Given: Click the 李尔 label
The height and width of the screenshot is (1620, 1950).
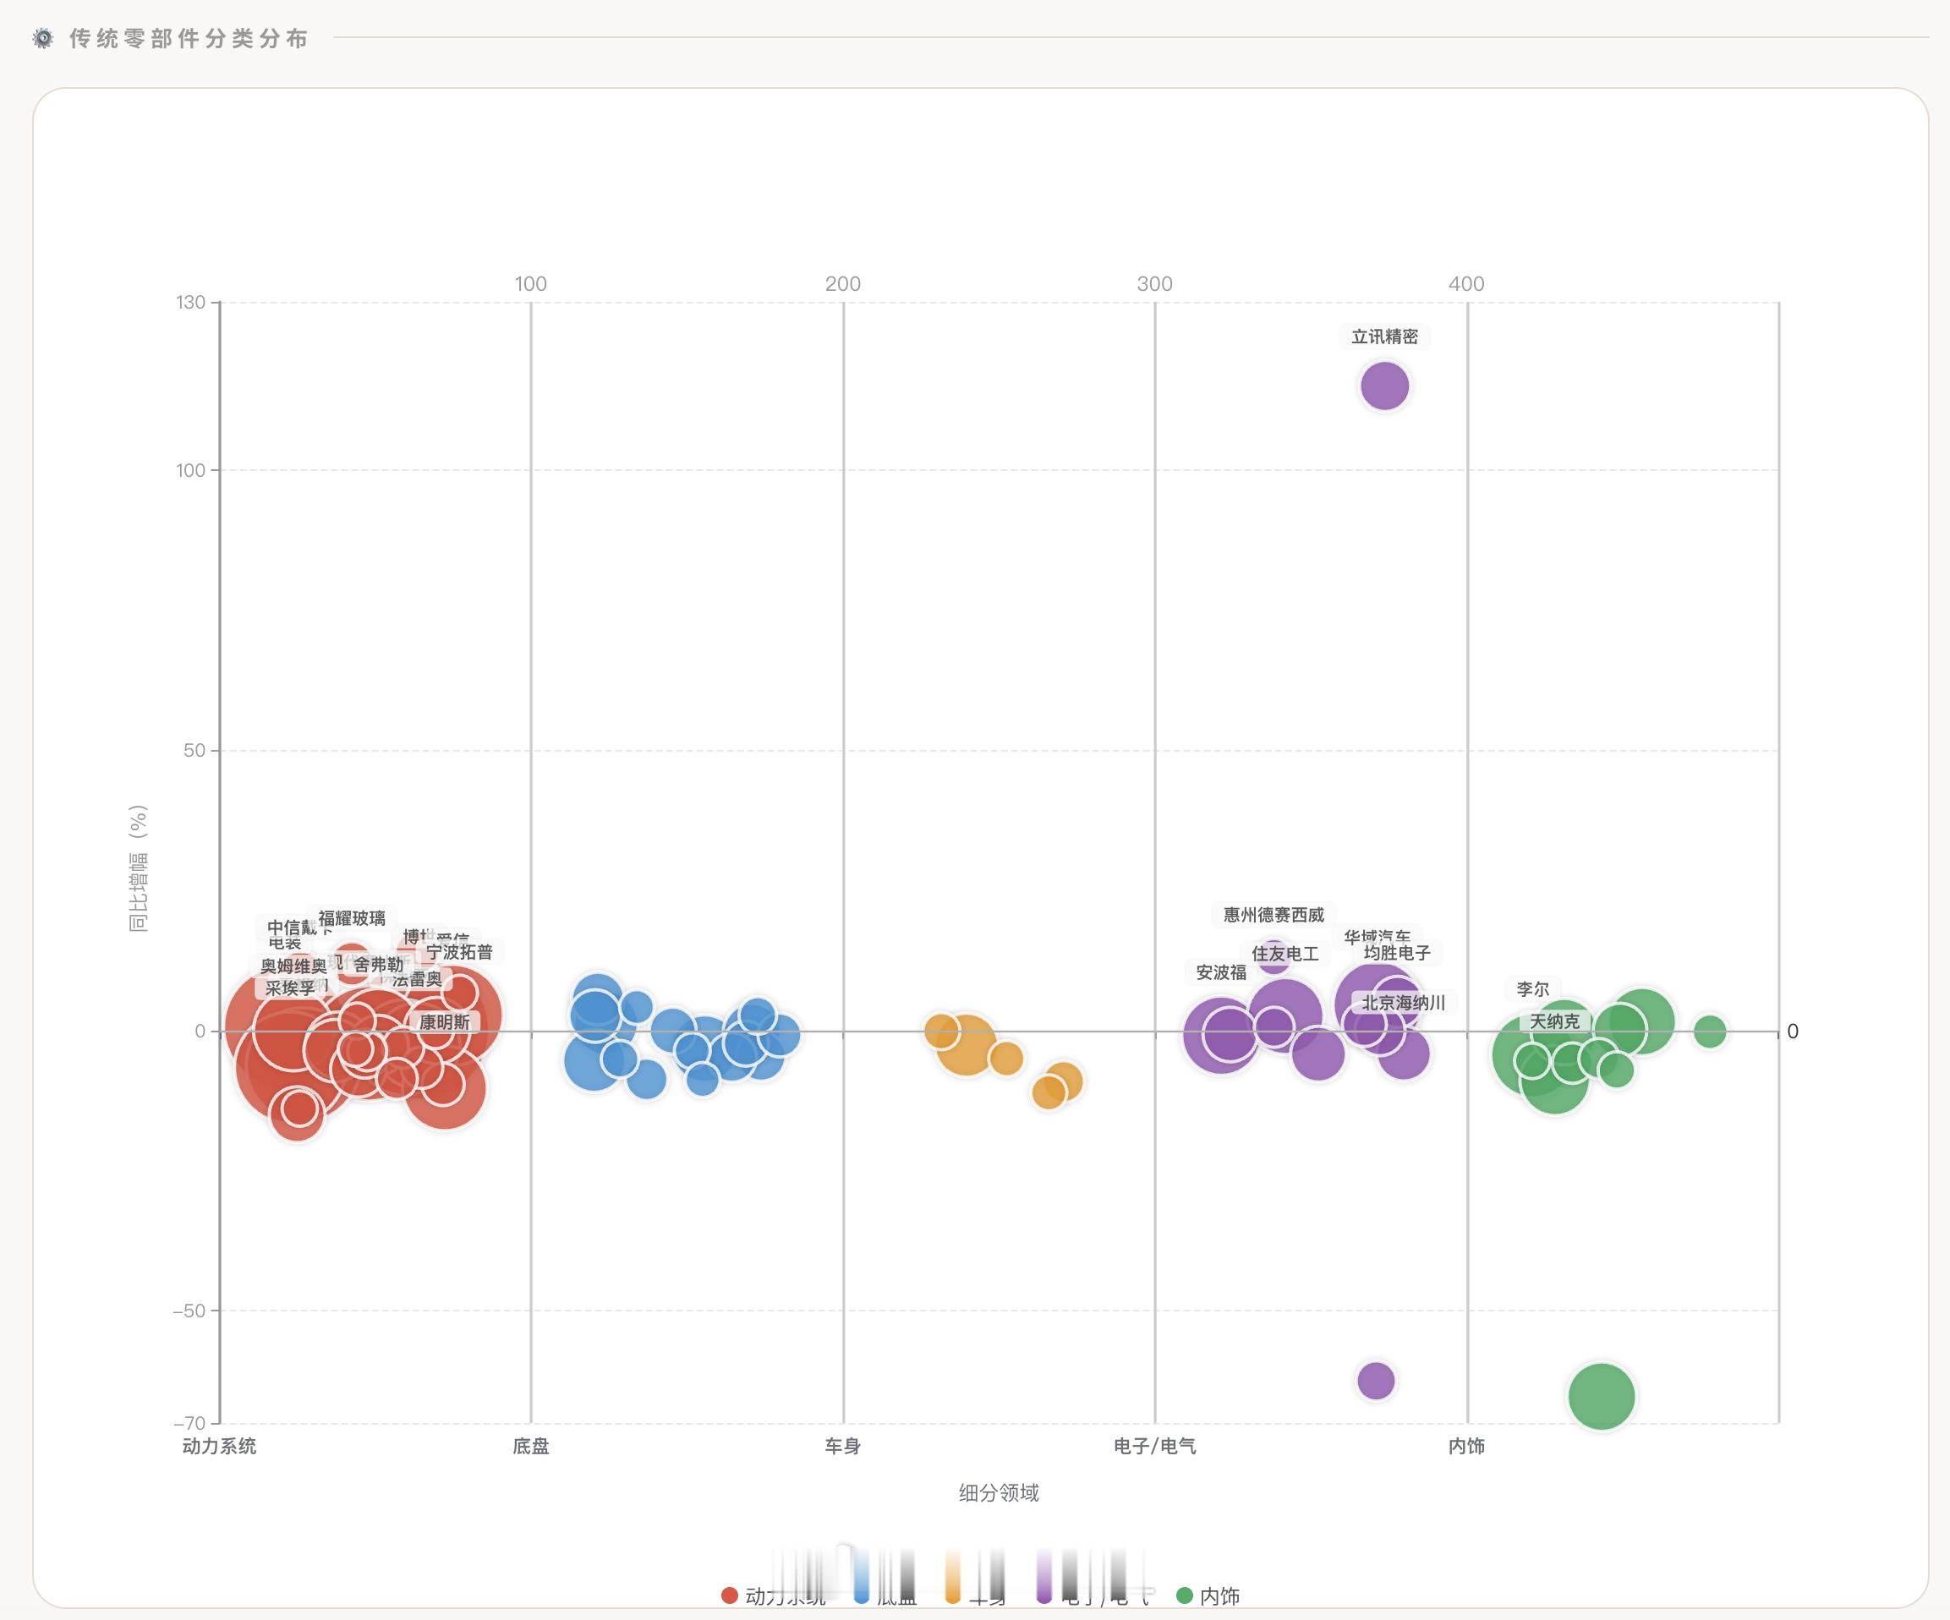Looking at the screenshot, I should point(1533,988).
